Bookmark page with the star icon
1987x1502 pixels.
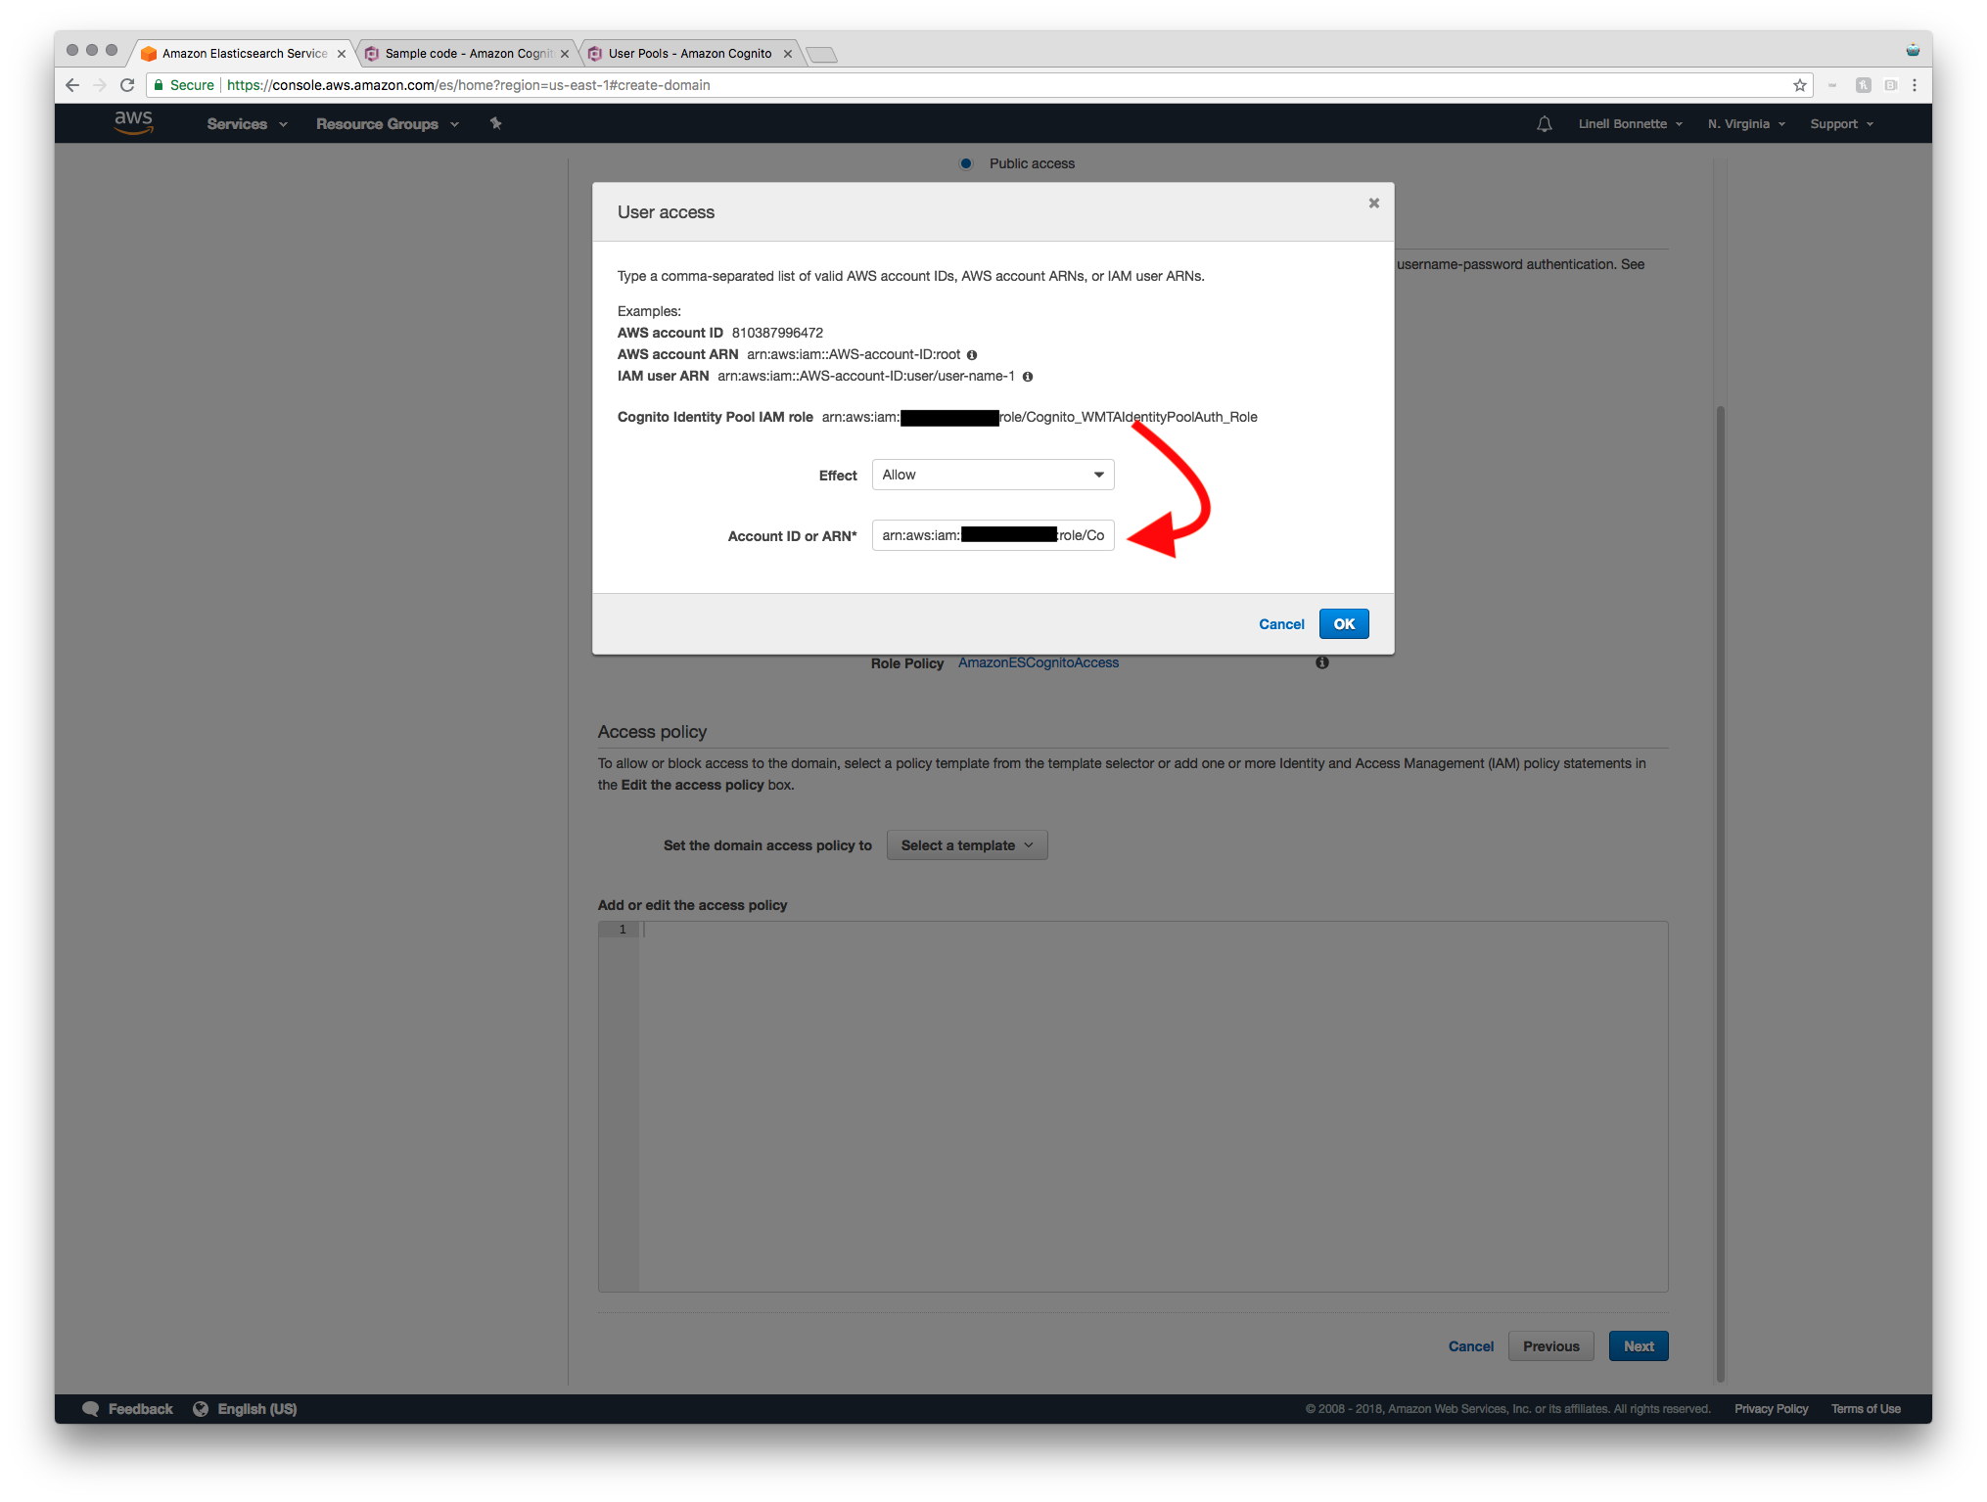pyautogui.click(x=1799, y=85)
